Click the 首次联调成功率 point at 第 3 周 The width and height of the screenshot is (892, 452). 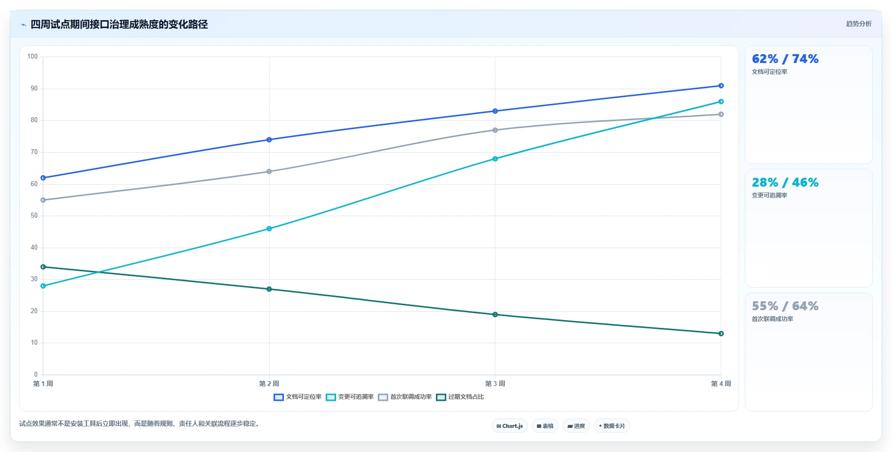coord(495,130)
